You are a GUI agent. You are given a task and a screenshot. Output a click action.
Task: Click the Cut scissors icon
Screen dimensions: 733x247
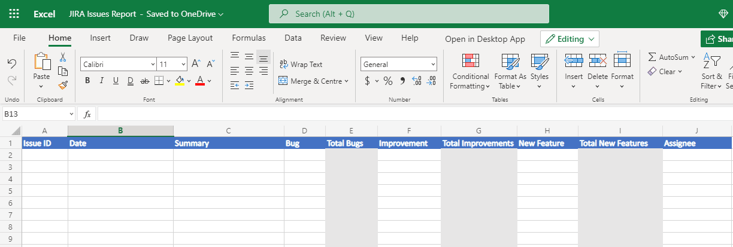click(62, 57)
